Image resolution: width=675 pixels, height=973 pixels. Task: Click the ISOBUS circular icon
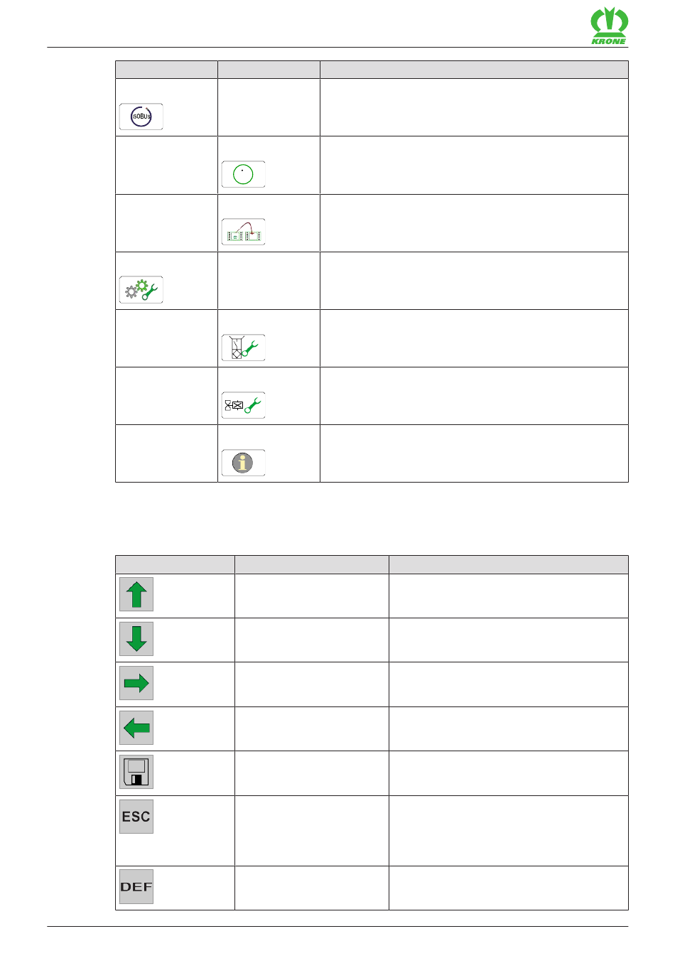141,117
